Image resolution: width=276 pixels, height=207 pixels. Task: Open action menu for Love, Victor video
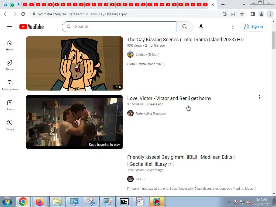pos(260,97)
